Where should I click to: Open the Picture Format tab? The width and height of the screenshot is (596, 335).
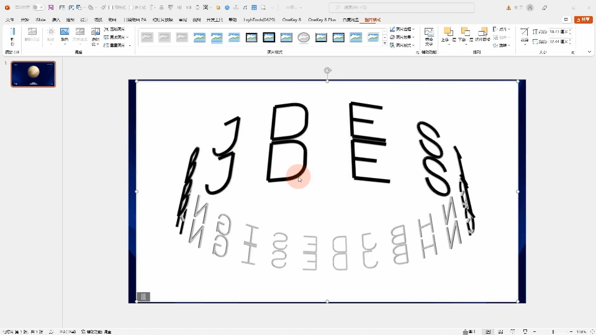[x=372, y=20]
